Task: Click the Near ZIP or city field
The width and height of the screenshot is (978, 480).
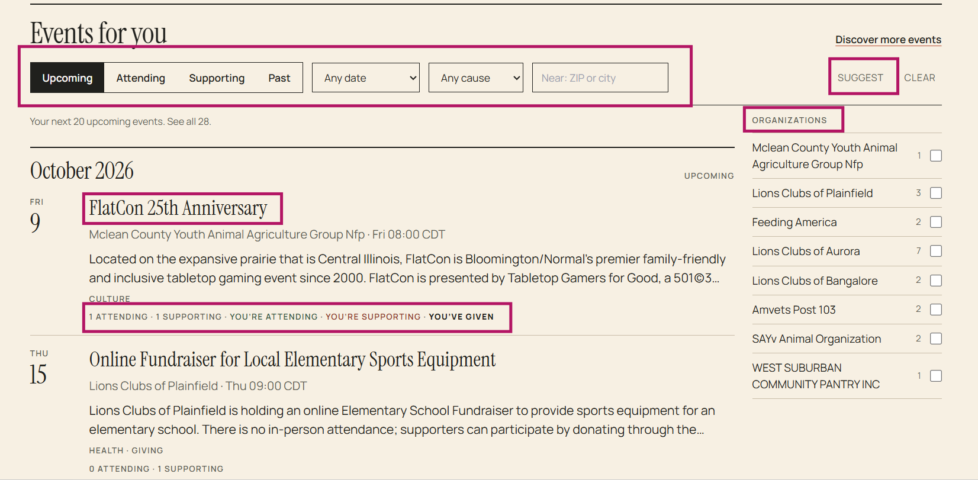Action: (600, 78)
